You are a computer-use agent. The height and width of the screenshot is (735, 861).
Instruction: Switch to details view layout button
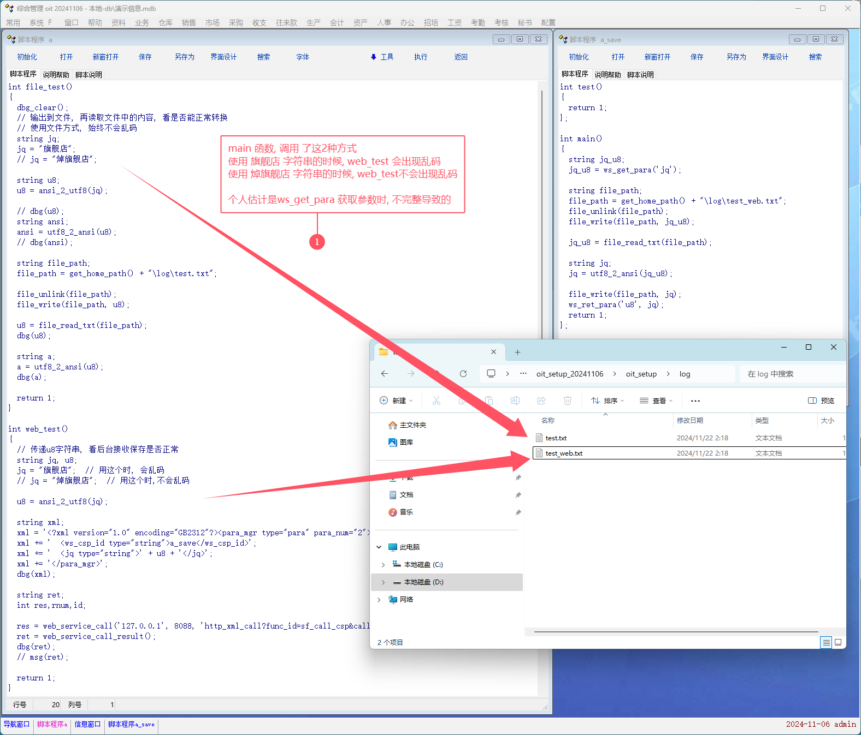click(826, 642)
